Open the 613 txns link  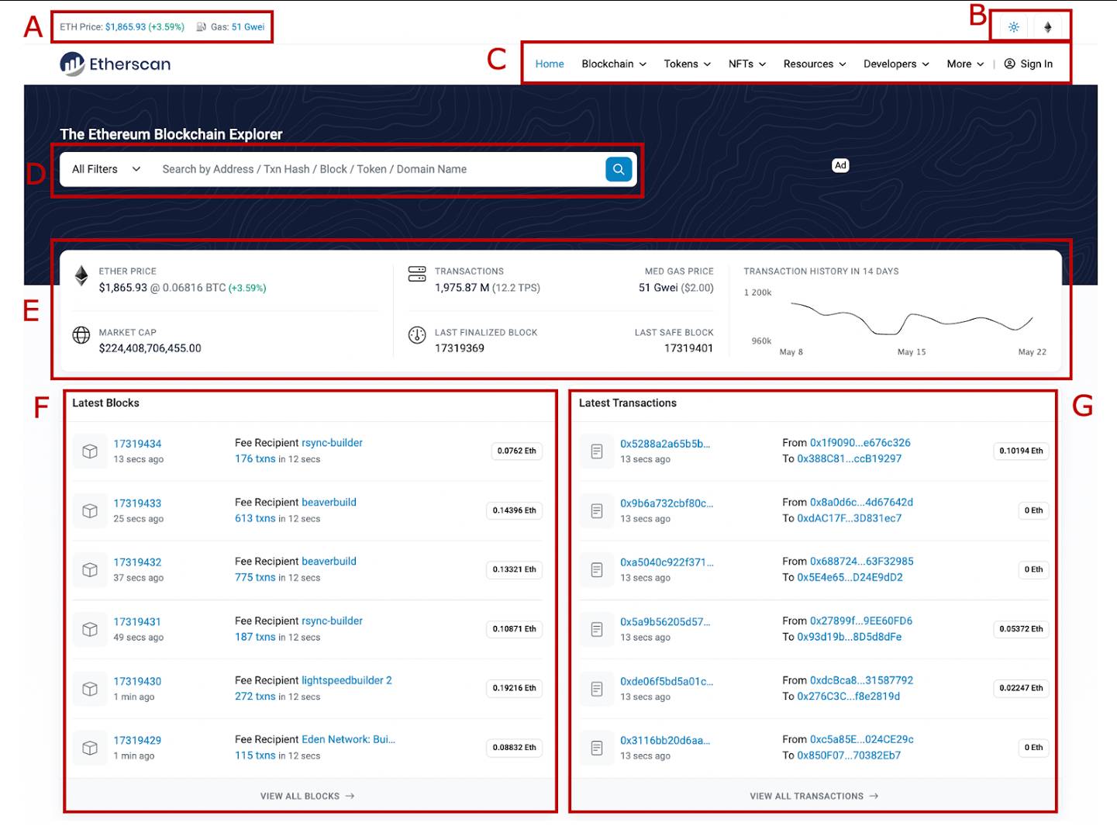coord(255,518)
